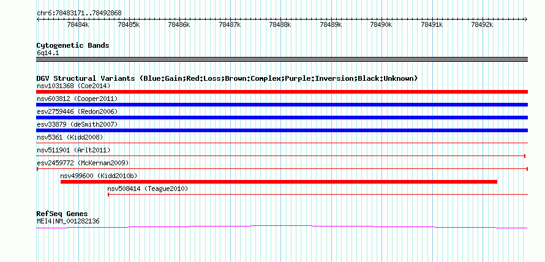Click the 78492k ruler tick label
545x262 pixels.
[483, 24]
